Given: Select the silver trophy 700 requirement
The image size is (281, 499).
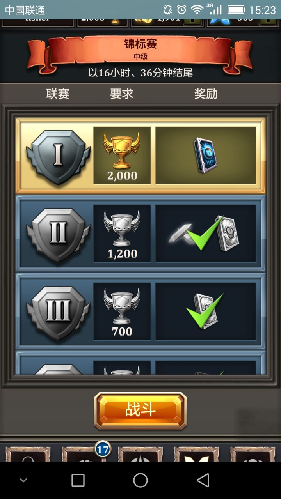Looking at the screenshot, I should (x=122, y=311).
